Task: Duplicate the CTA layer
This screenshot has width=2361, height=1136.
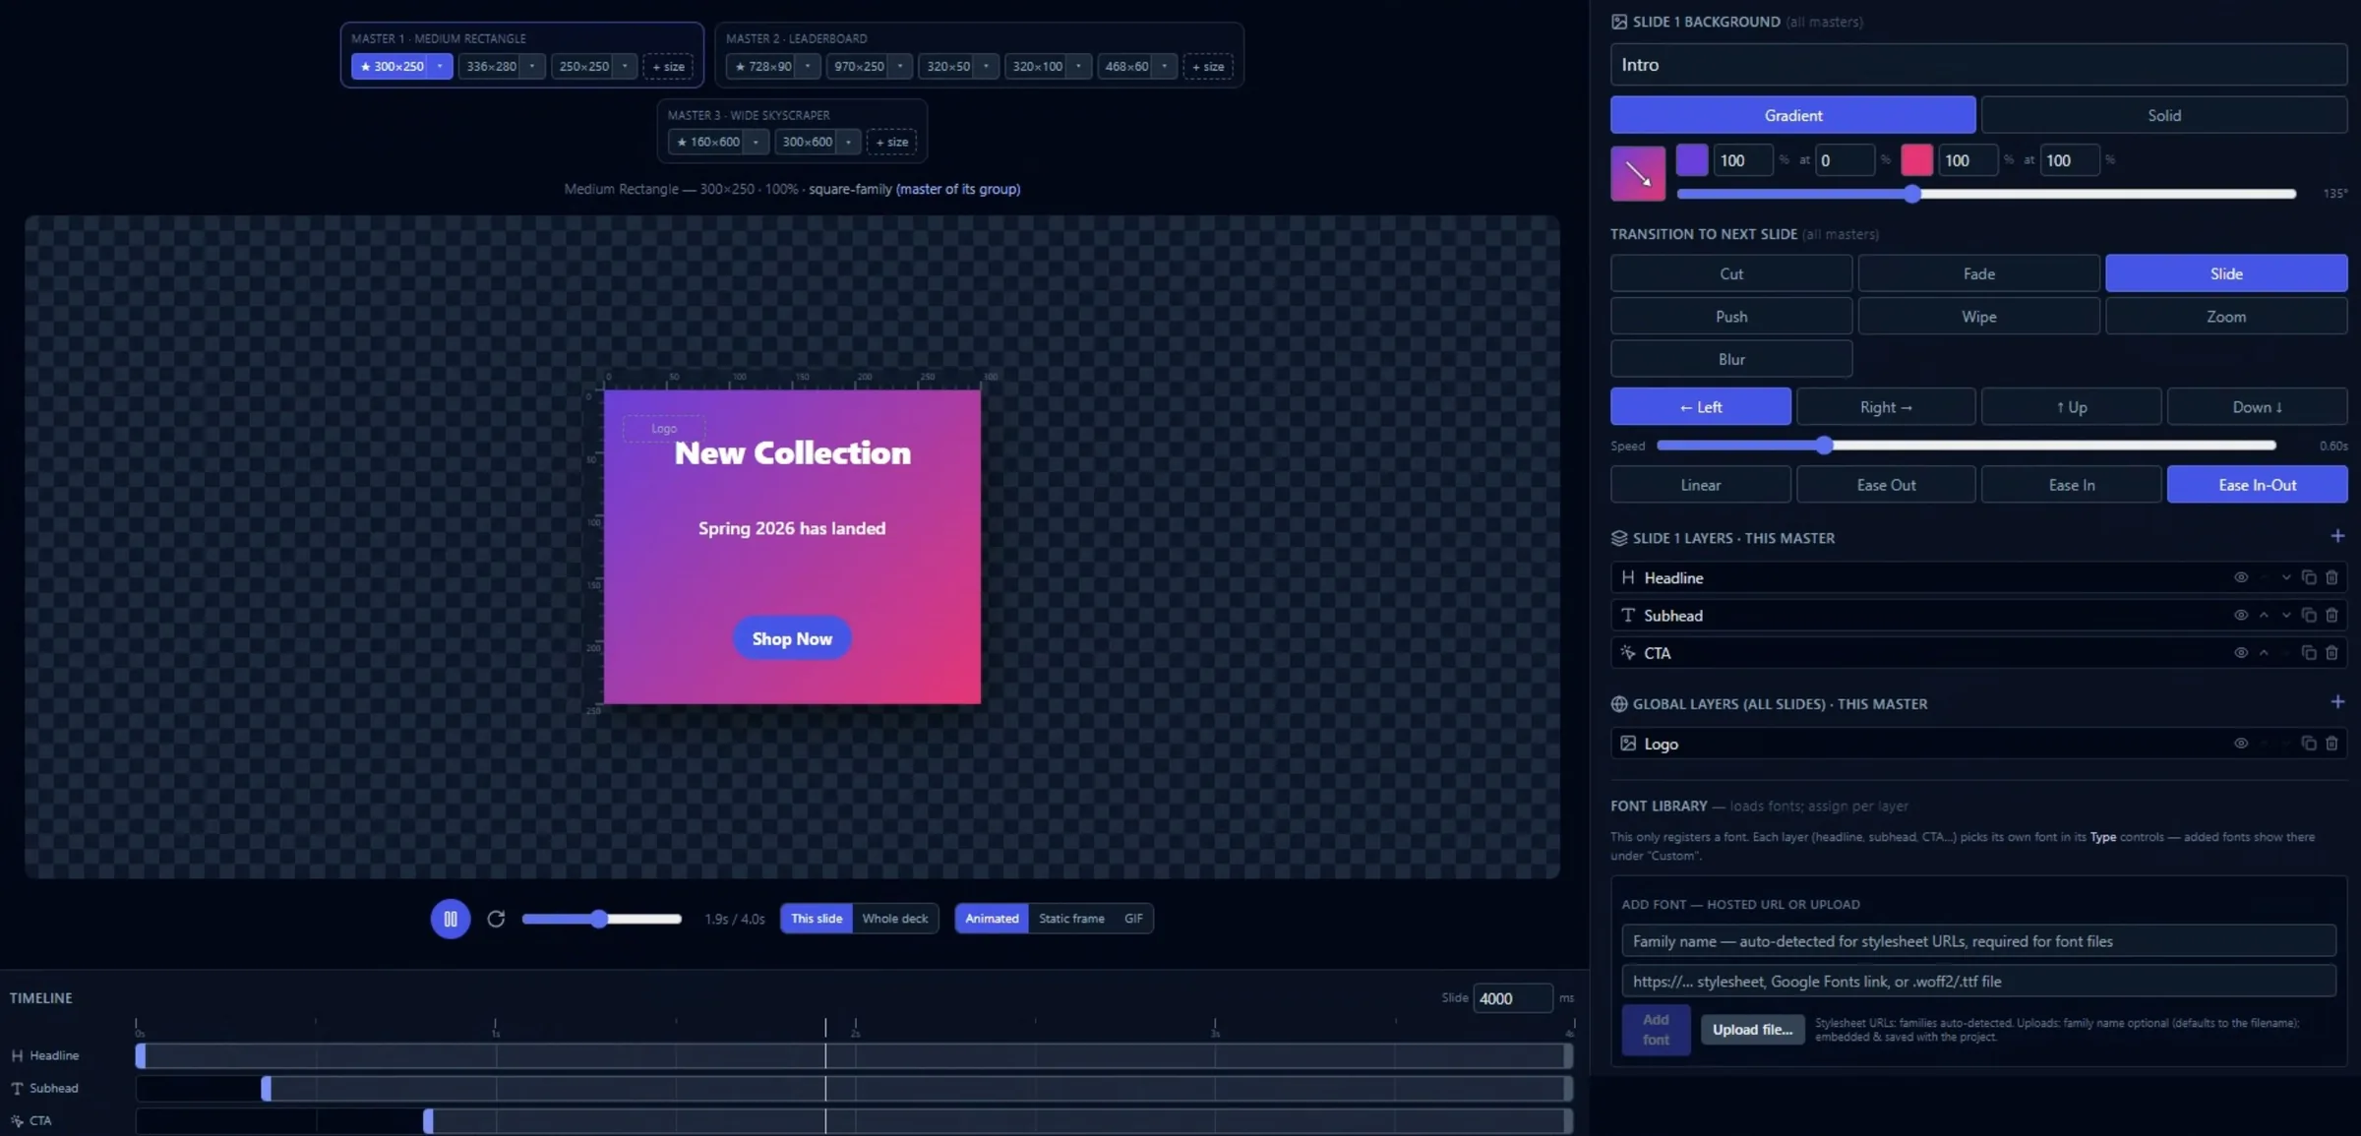Action: [x=2309, y=652]
